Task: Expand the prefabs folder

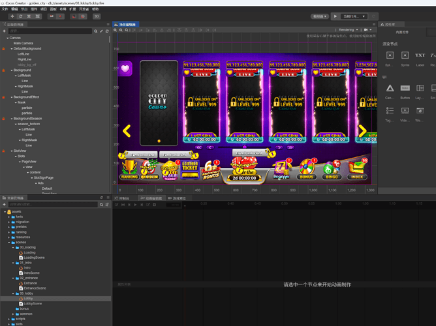Action: point(9,227)
